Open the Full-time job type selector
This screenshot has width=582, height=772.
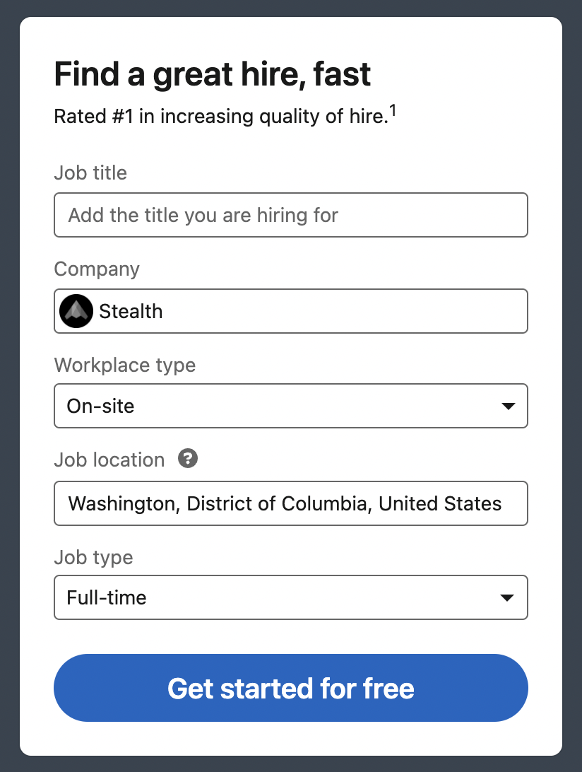[283, 597]
